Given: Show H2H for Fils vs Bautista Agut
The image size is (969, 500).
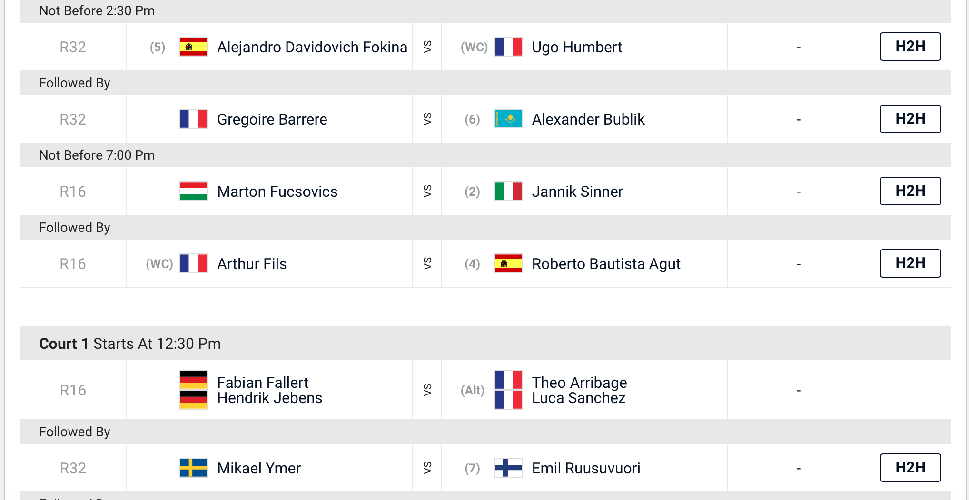Looking at the screenshot, I should 910,263.
